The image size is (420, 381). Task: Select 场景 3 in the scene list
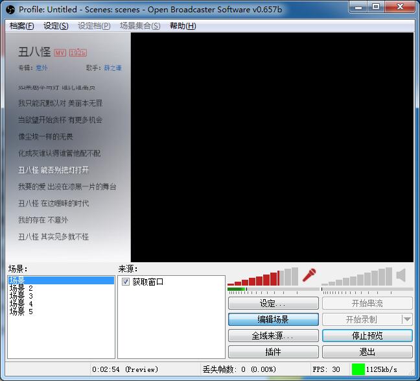pos(61,296)
